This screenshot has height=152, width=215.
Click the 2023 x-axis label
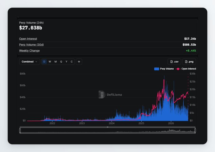coord(82,123)
